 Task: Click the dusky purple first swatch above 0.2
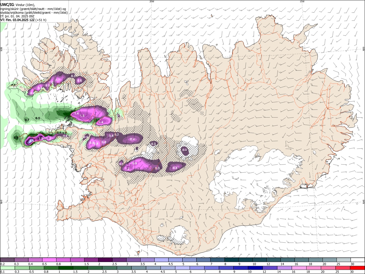point(7,260)
